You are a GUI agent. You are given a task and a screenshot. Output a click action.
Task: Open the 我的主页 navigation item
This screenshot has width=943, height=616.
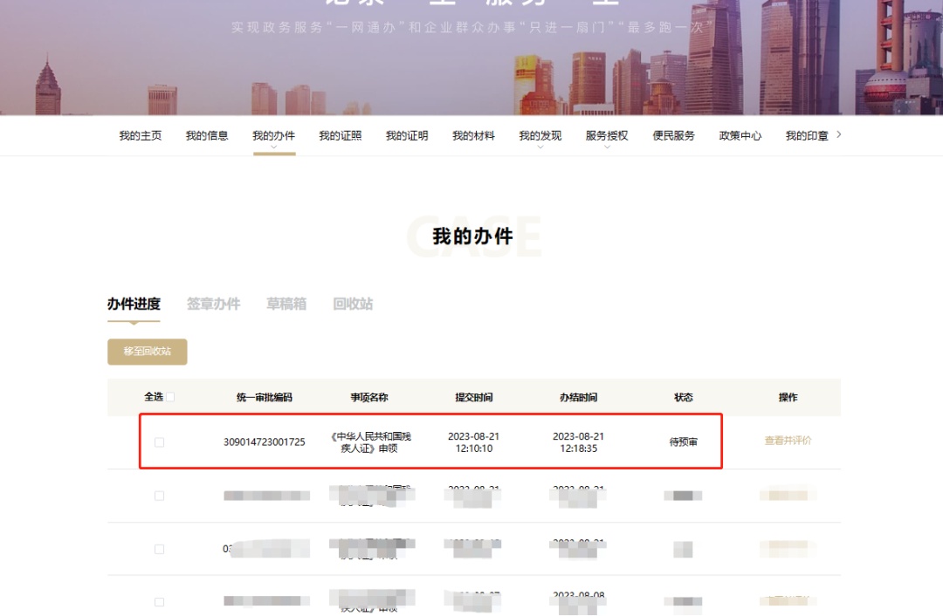pos(140,136)
